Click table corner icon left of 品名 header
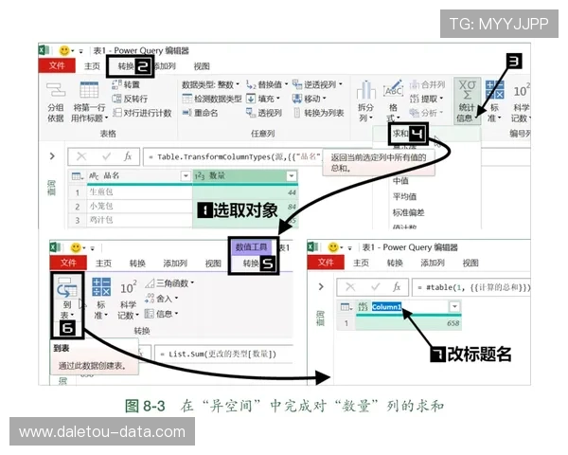Screen dimensions: 568x455 [x=78, y=176]
